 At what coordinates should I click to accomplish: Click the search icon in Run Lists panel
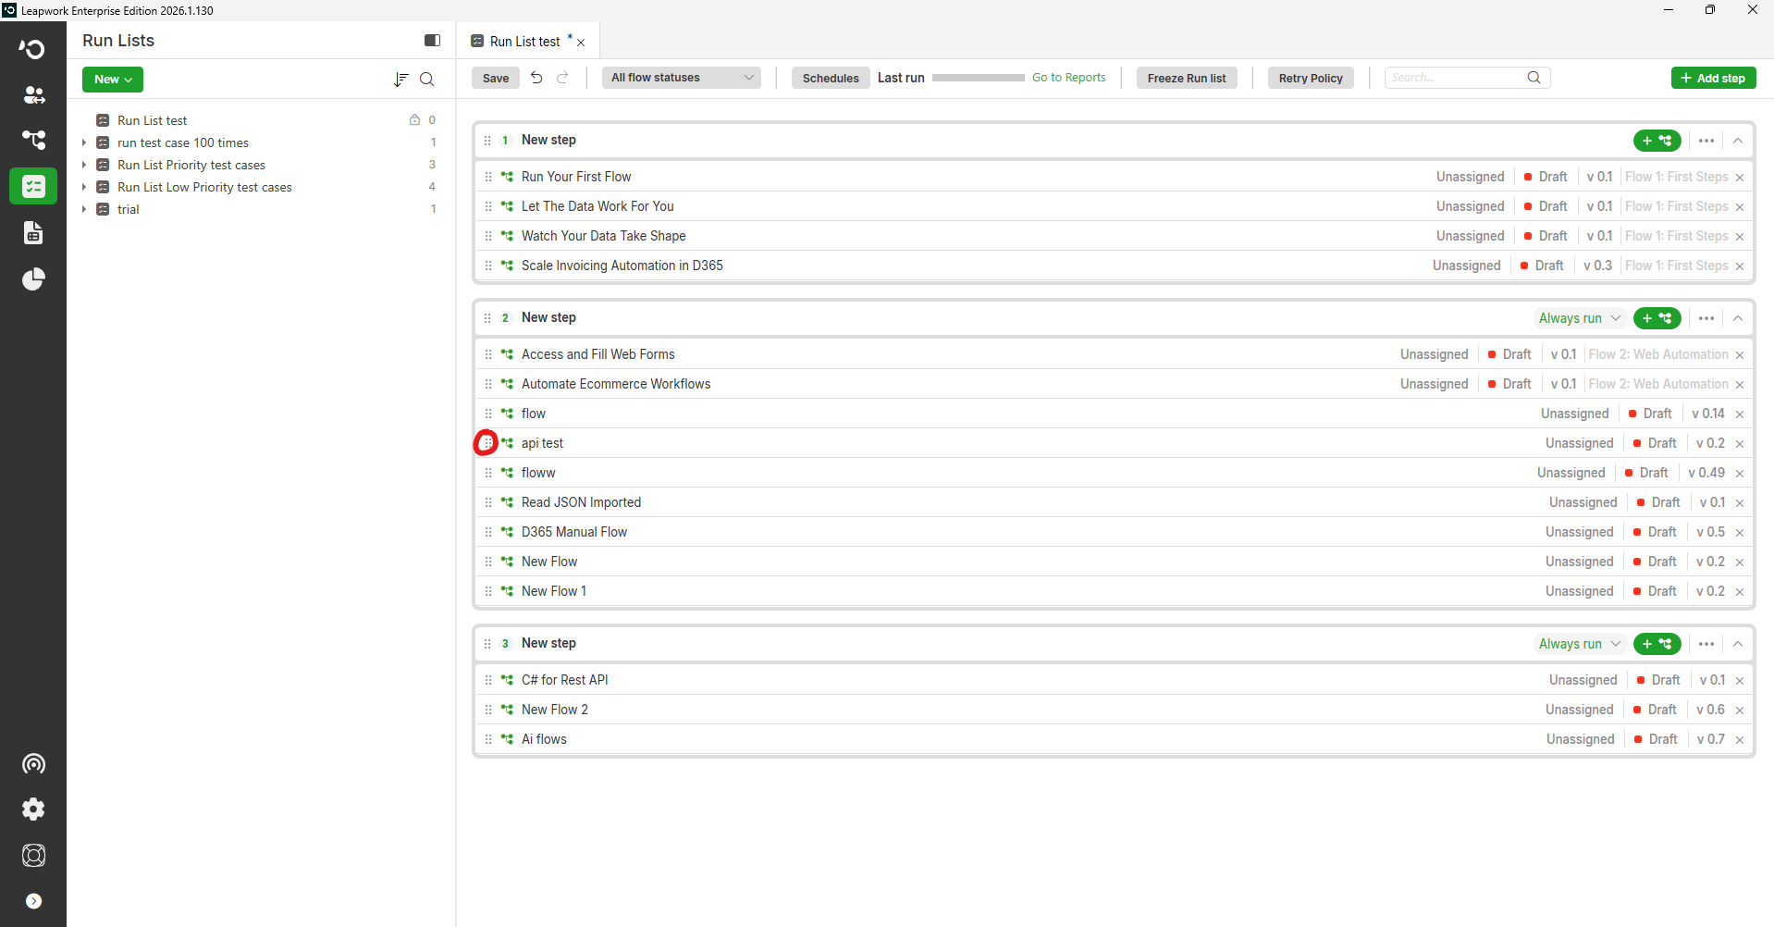[x=427, y=80]
